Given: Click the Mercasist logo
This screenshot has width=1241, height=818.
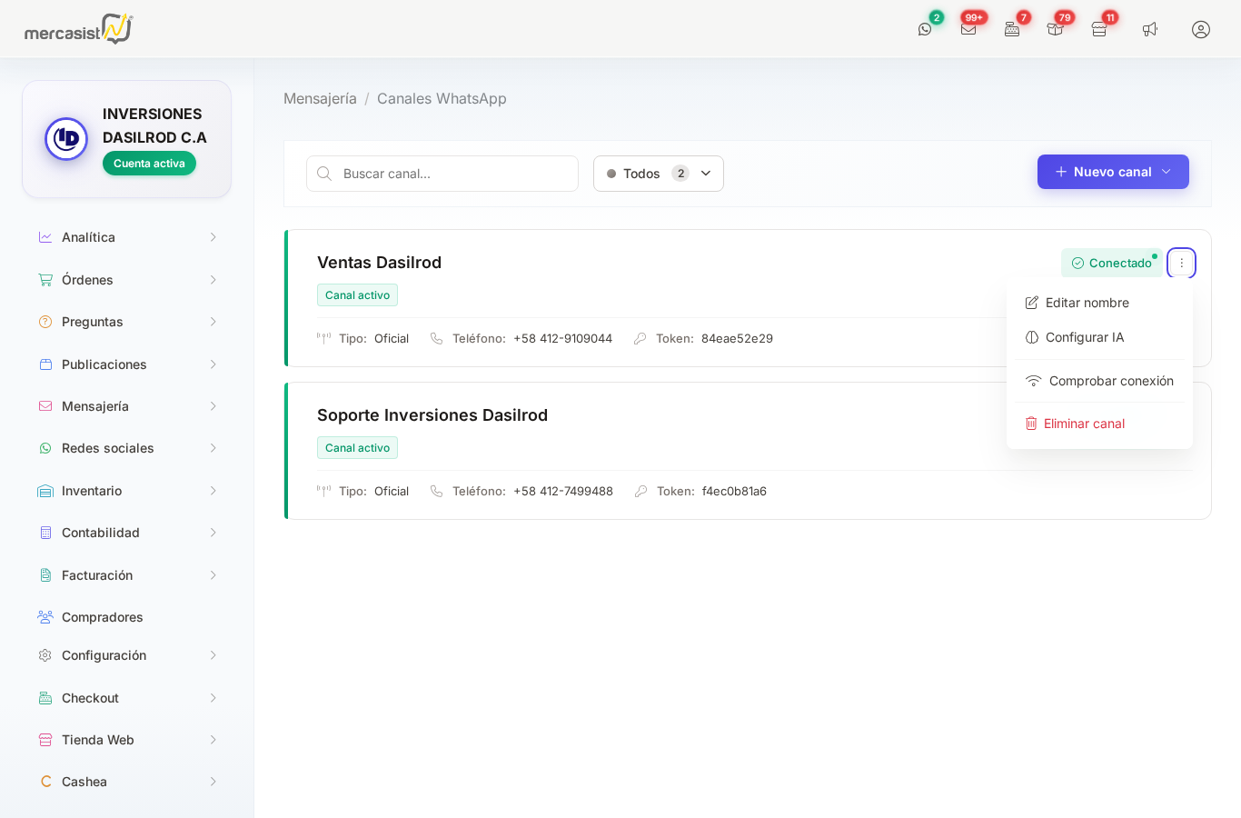Looking at the screenshot, I should coord(78,29).
